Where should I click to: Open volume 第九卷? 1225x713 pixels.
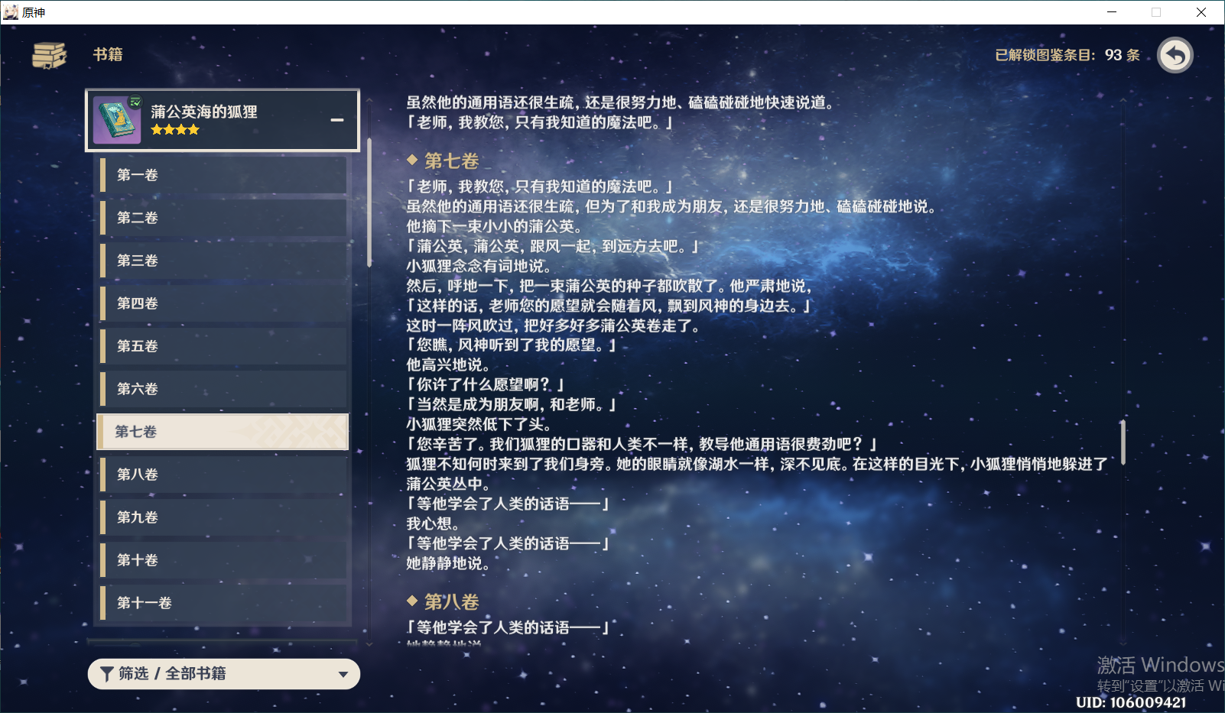coord(223,517)
